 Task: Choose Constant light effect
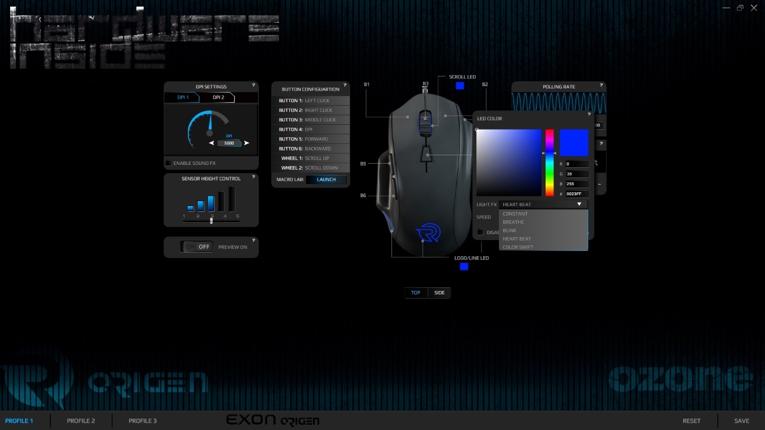(x=543, y=214)
